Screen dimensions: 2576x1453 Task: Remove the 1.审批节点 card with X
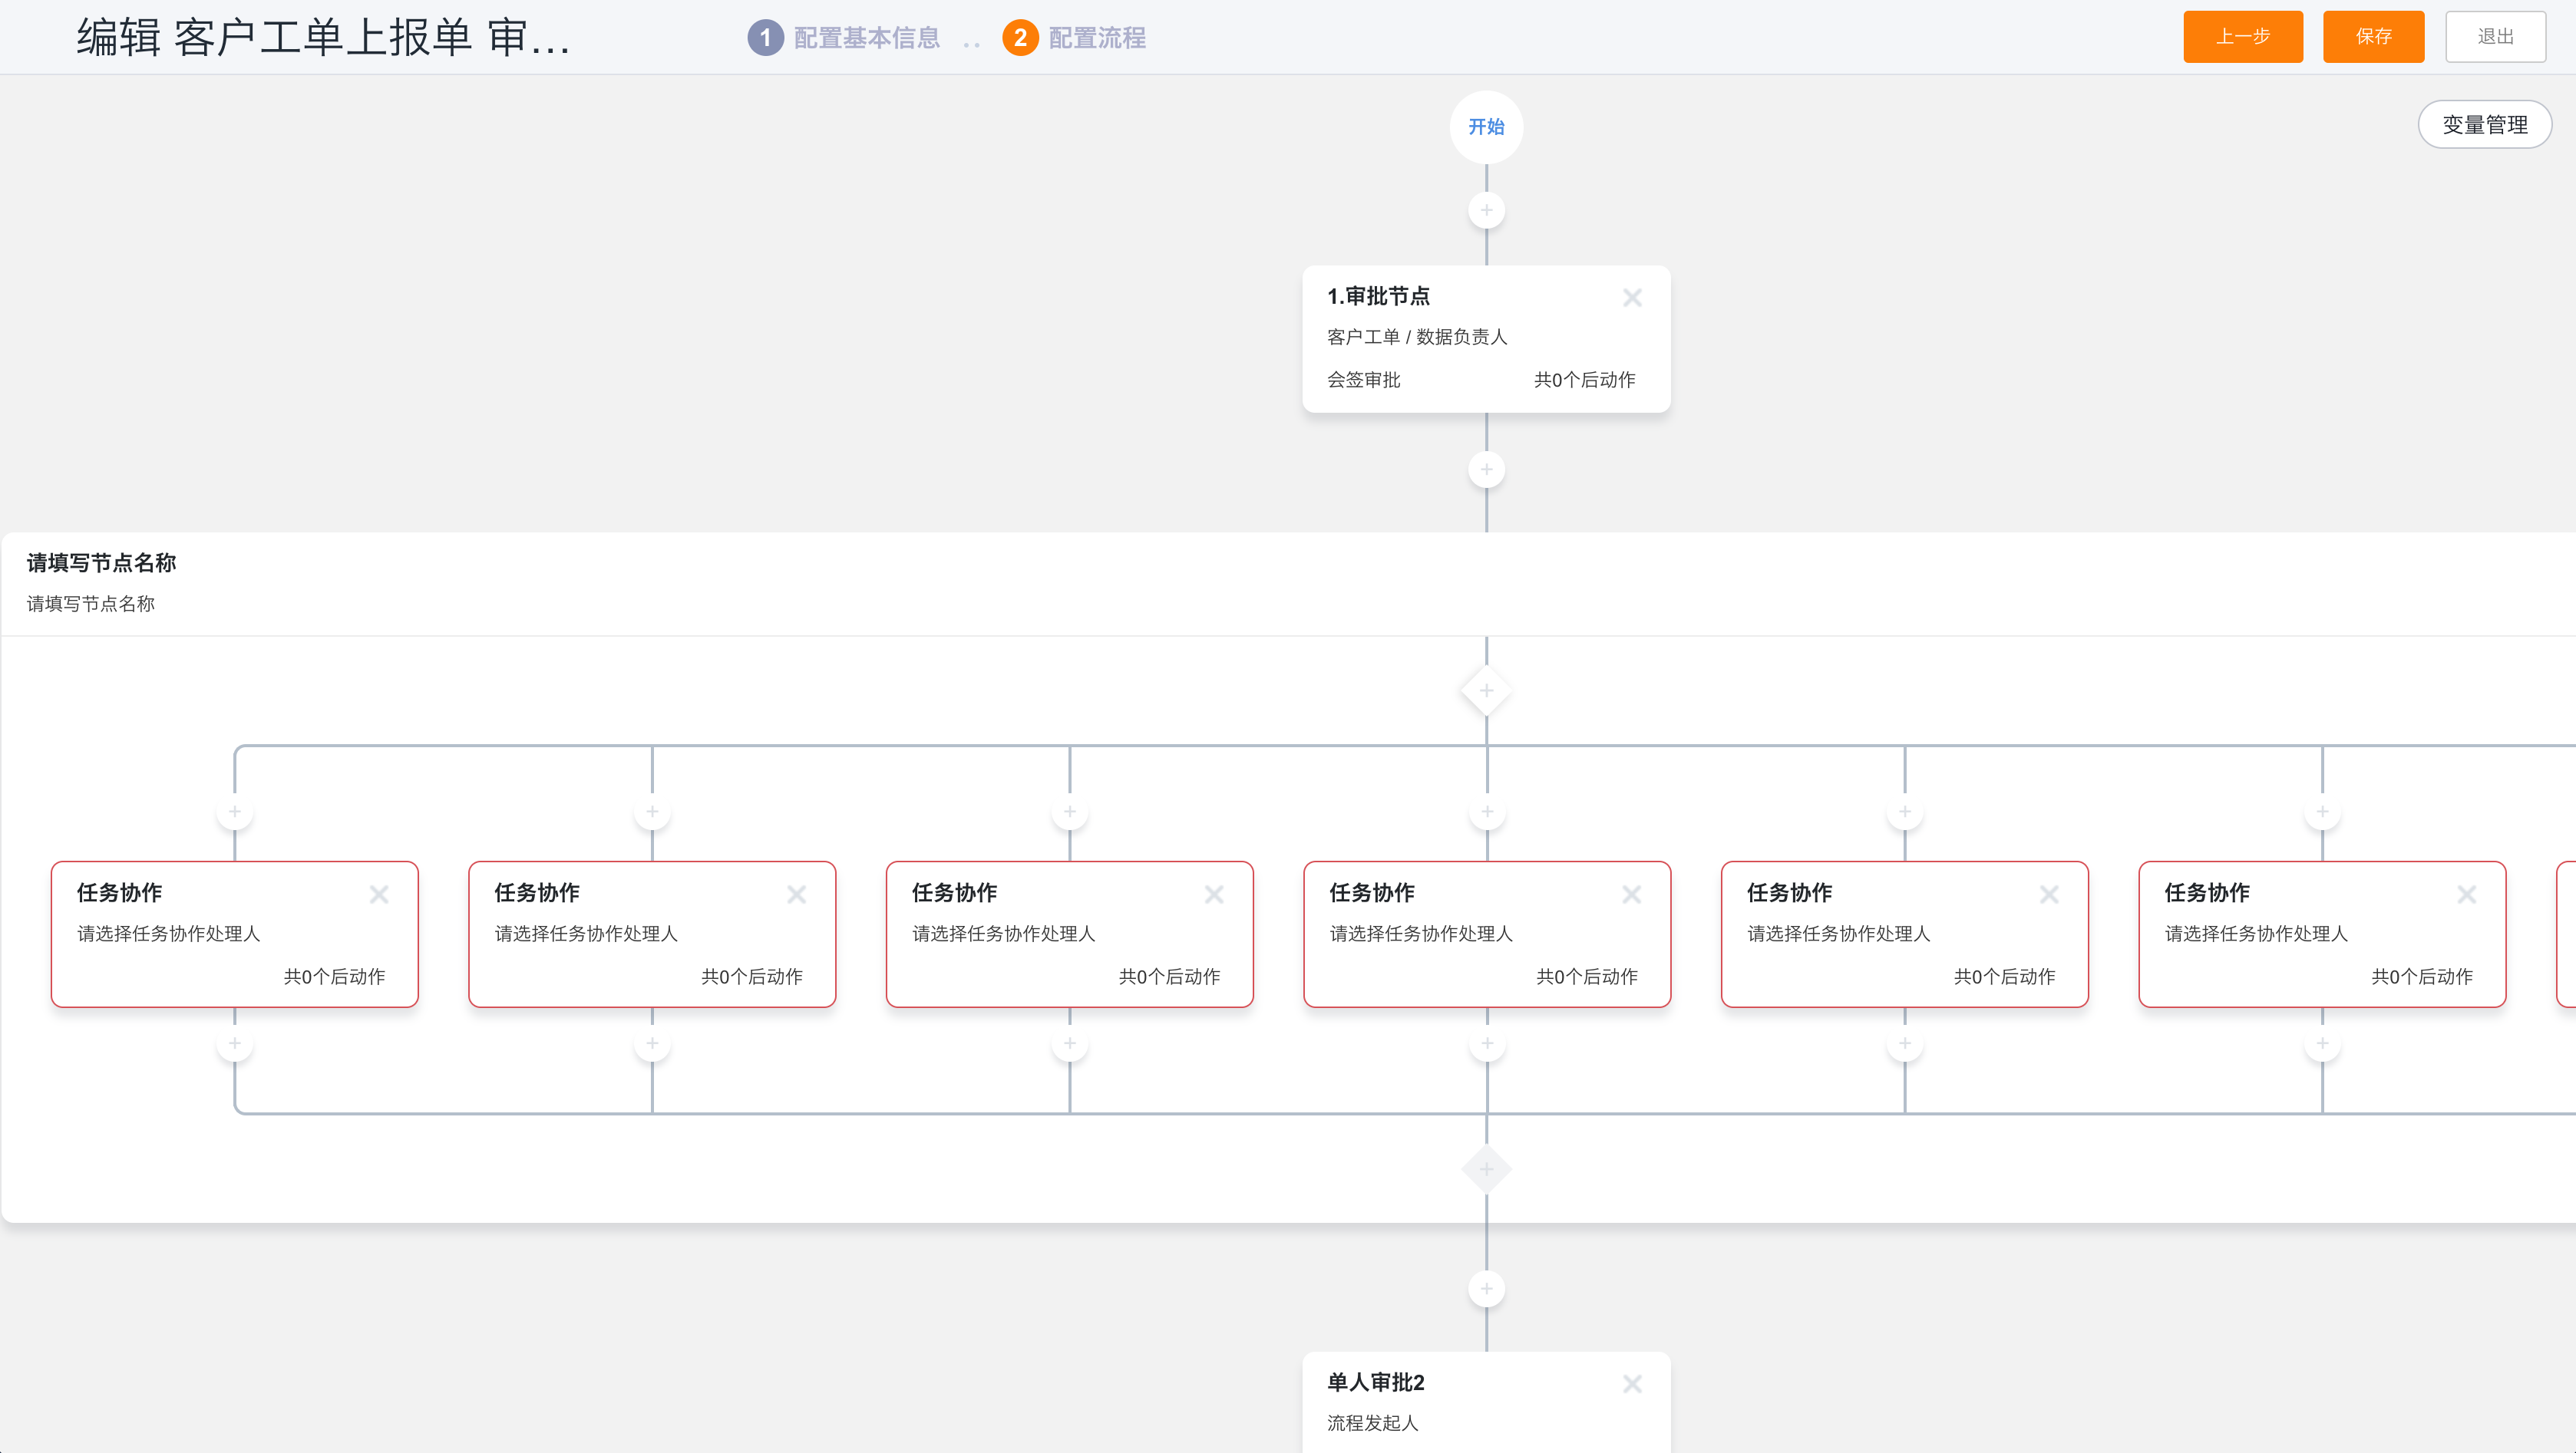1632,298
